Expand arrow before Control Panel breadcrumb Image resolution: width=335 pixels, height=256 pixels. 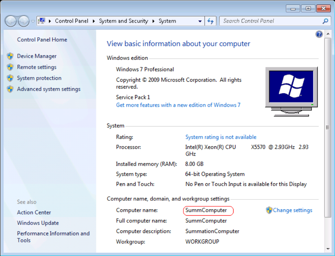pyautogui.click(x=50, y=21)
